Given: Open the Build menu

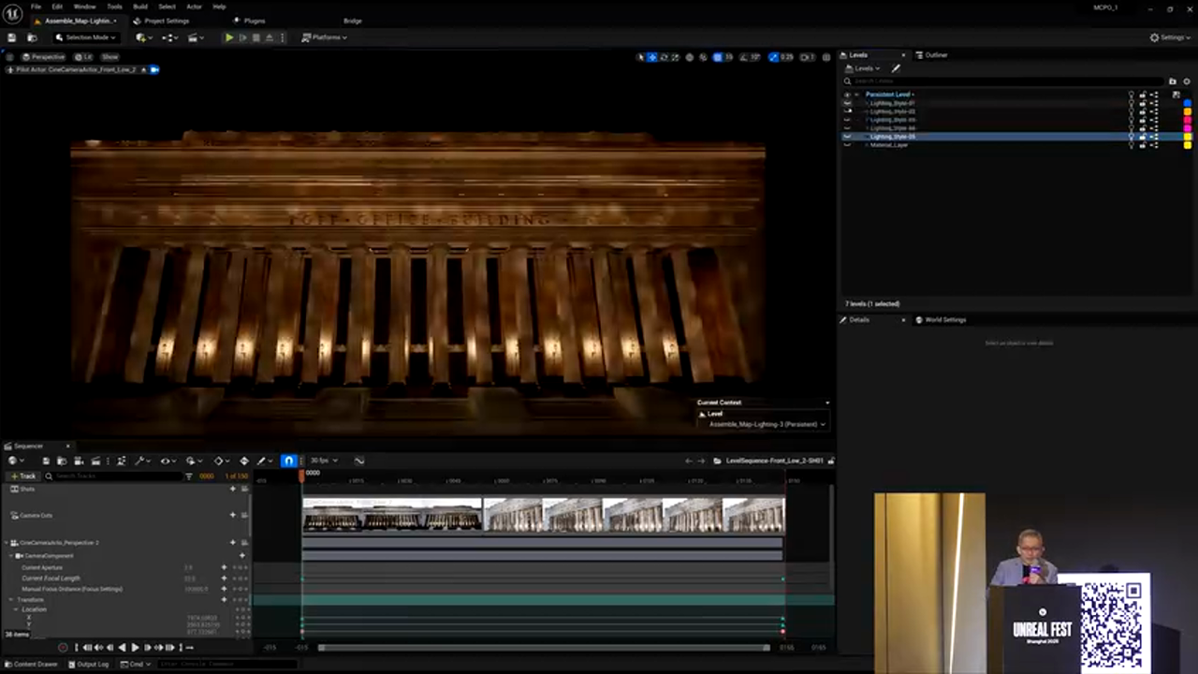Looking at the screenshot, I should click(140, 7).
